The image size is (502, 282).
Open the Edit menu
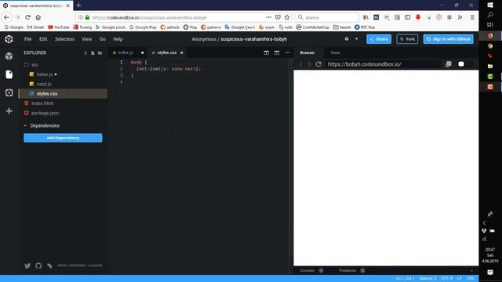(x=43, y=39)
